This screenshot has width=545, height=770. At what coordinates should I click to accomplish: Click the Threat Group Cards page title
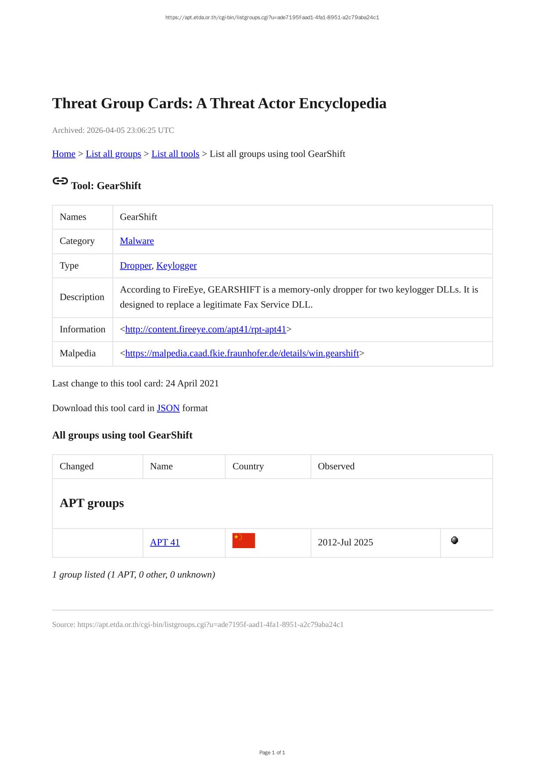[219, 103]
